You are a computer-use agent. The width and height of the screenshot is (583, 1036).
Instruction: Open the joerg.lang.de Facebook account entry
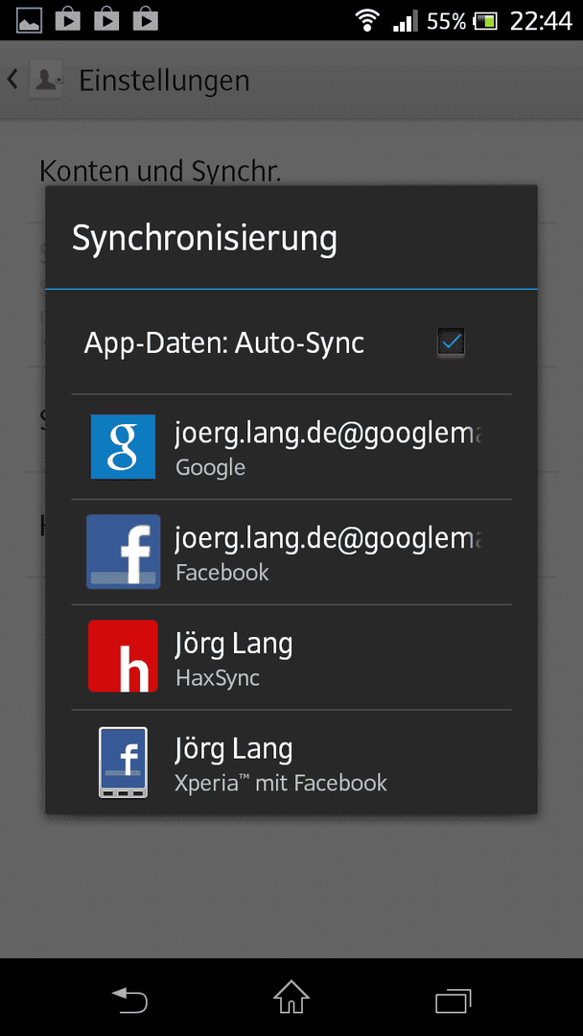point(291,553)
